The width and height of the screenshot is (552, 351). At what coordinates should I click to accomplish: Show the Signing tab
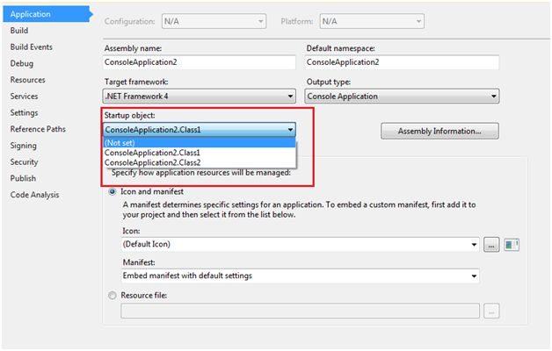(x=24, y=146)
